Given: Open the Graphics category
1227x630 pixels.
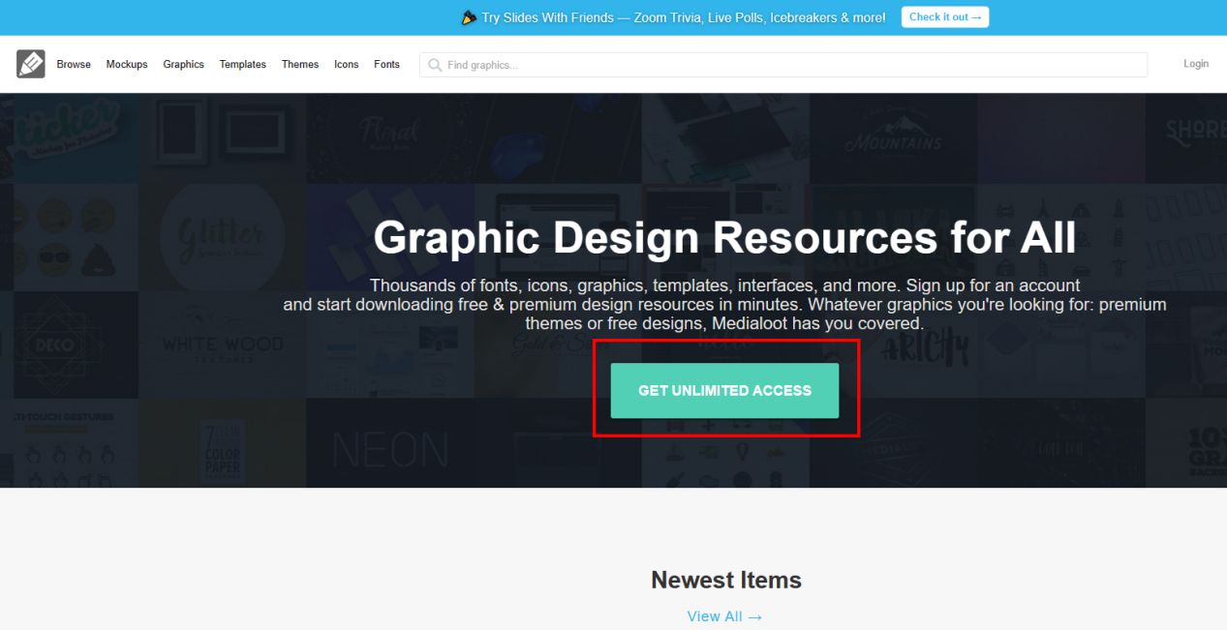Looking at the screenshot, I should (184, 65).
